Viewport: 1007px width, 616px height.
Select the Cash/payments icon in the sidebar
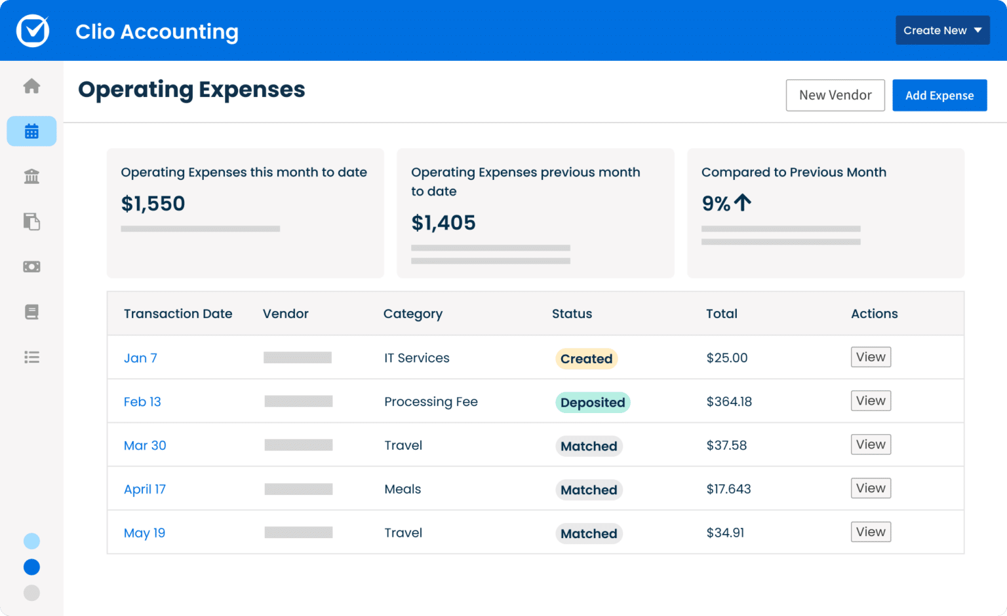[x=31, y=266]
